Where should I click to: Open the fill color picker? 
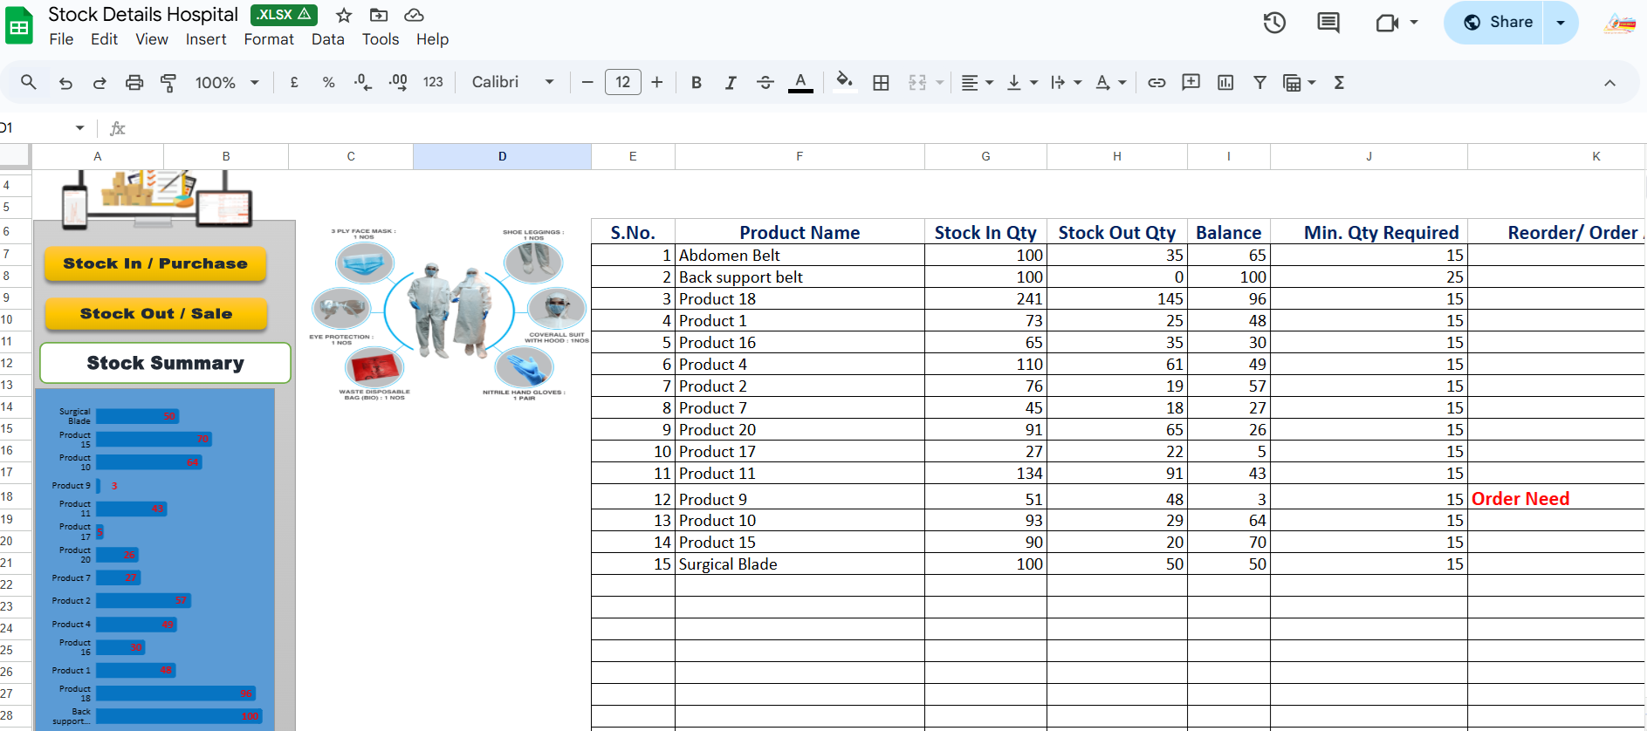point(844,82)
